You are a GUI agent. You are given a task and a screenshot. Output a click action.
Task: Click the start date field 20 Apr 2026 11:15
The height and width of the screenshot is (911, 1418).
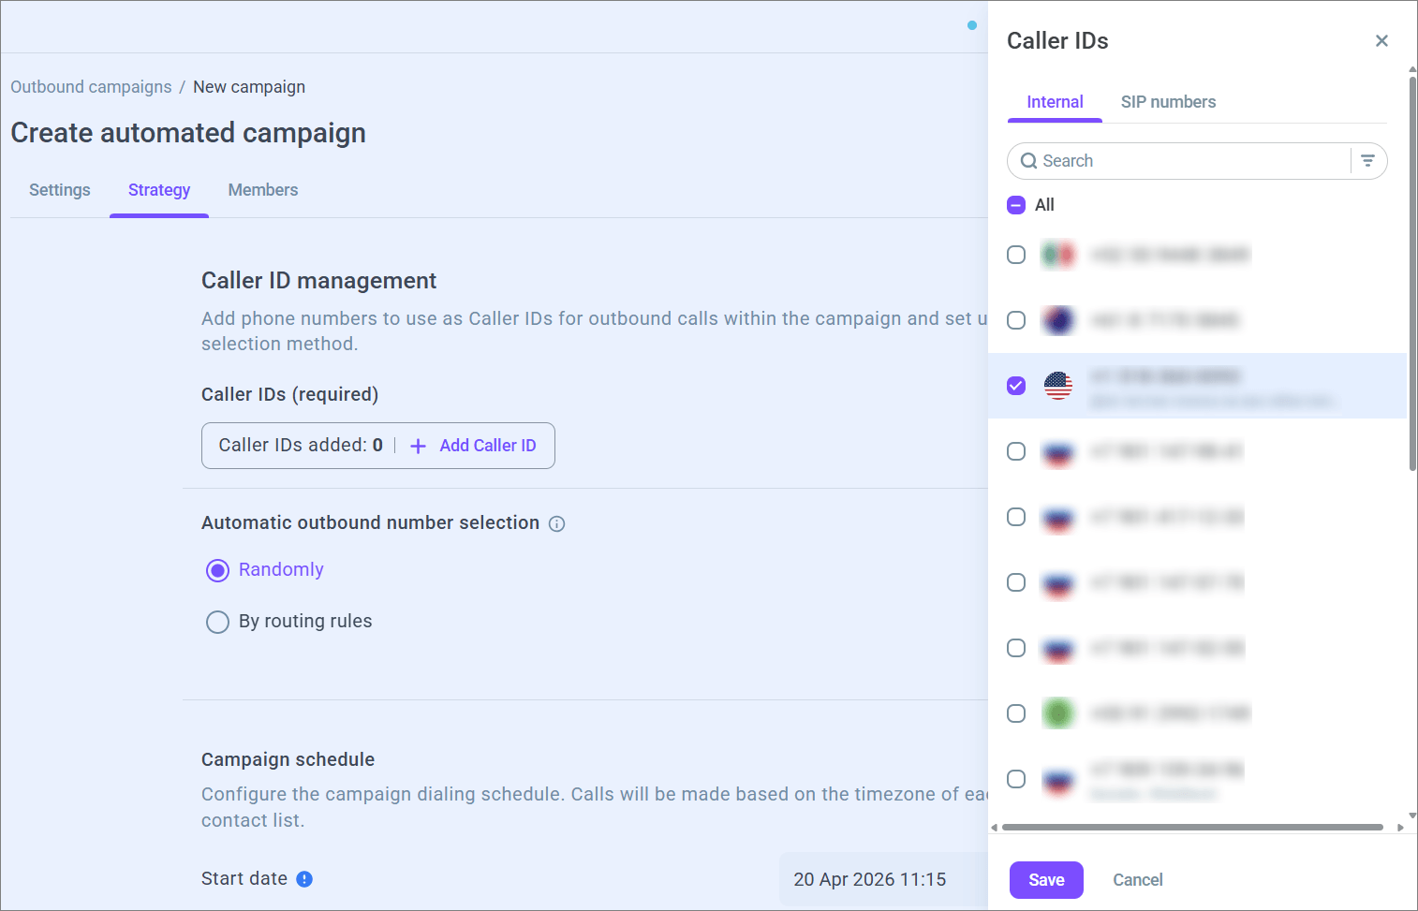pos(883,879)
